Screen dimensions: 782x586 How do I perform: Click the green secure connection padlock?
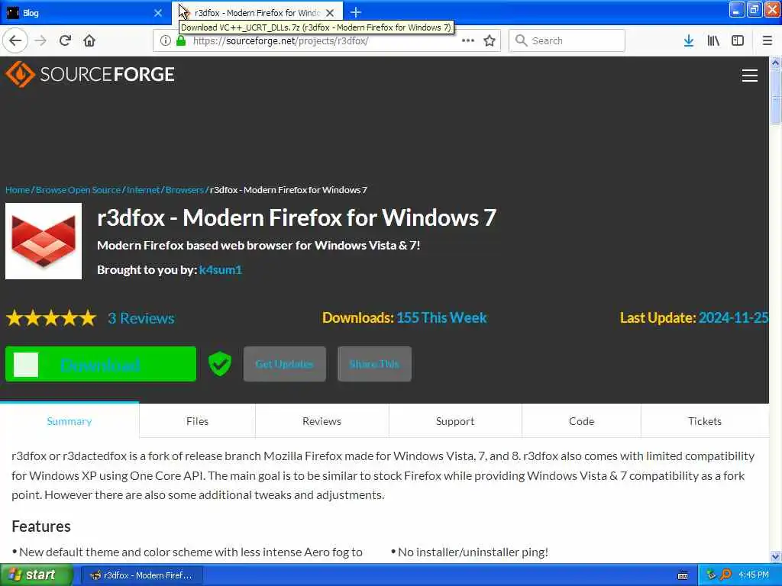pyautogui.click(x=181, y=40)
